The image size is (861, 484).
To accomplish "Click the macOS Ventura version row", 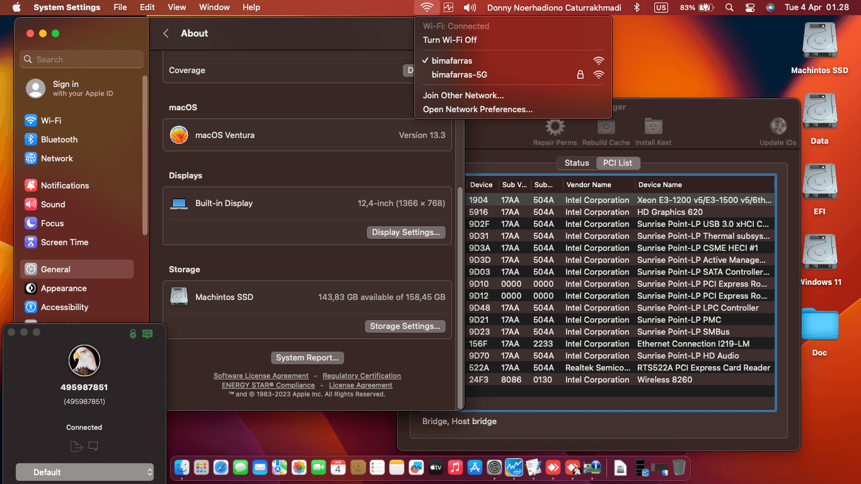I will click(x=307, y=135).
